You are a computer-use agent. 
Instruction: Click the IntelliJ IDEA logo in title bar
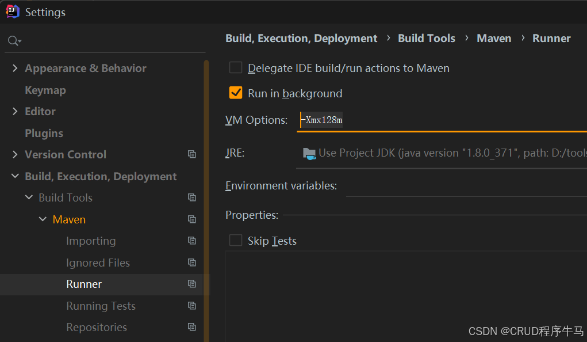coord(12,12)
